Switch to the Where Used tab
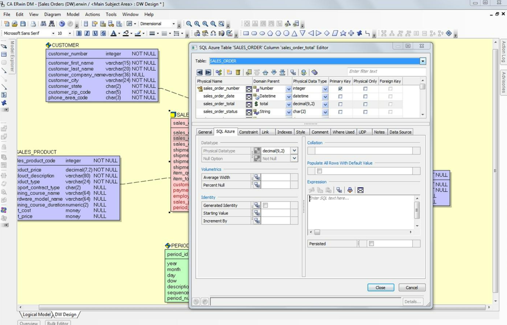507x325 pixels. click(x=343, y=132)
